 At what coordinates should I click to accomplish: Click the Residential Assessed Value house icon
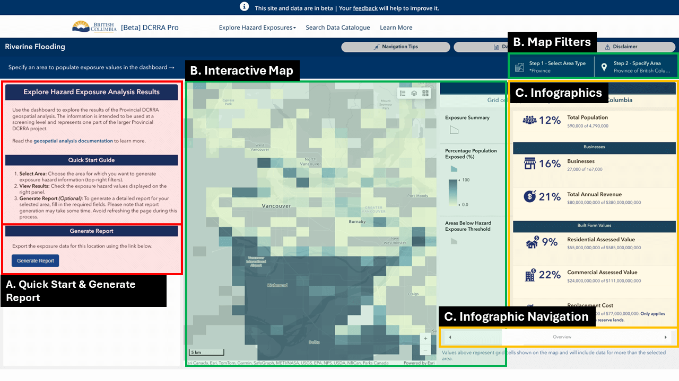532,242
